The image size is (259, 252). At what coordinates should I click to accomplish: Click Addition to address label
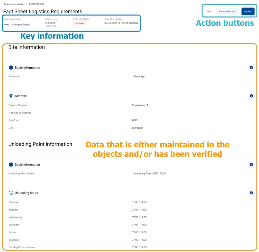click(x=20, y=113)
